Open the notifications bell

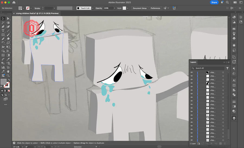(x=222, y=2)
